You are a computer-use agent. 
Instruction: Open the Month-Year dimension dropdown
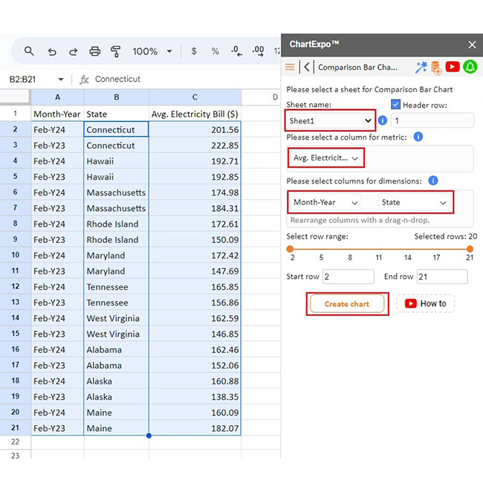pyautogui.click(x=325, y=202)
